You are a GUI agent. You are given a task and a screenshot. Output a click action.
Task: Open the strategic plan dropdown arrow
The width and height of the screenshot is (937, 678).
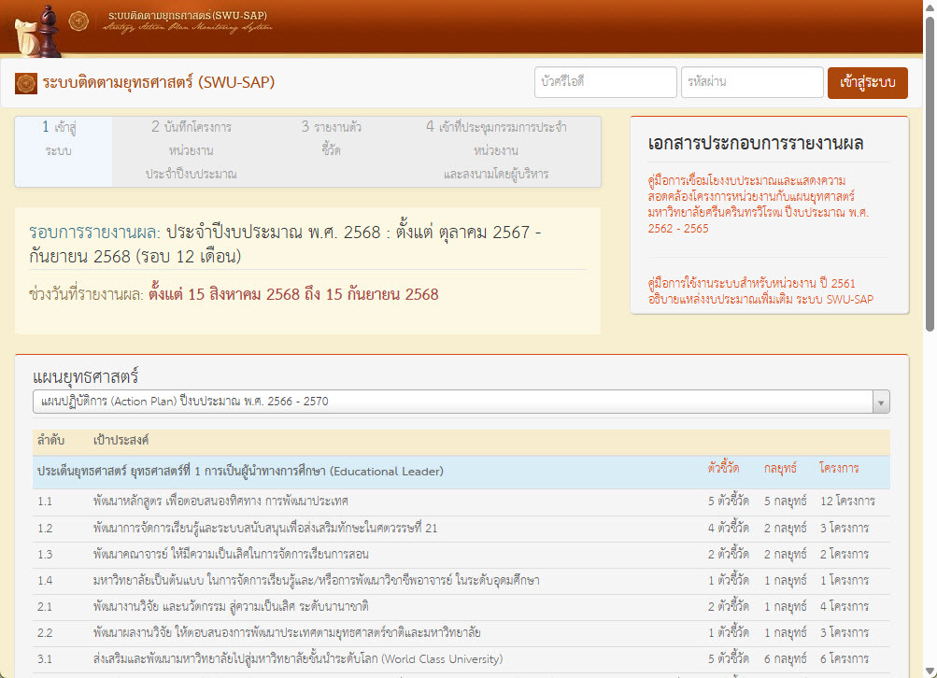880,402
